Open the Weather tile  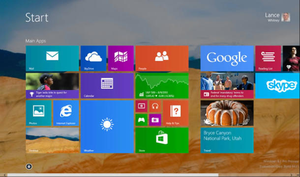coord(107,126)
